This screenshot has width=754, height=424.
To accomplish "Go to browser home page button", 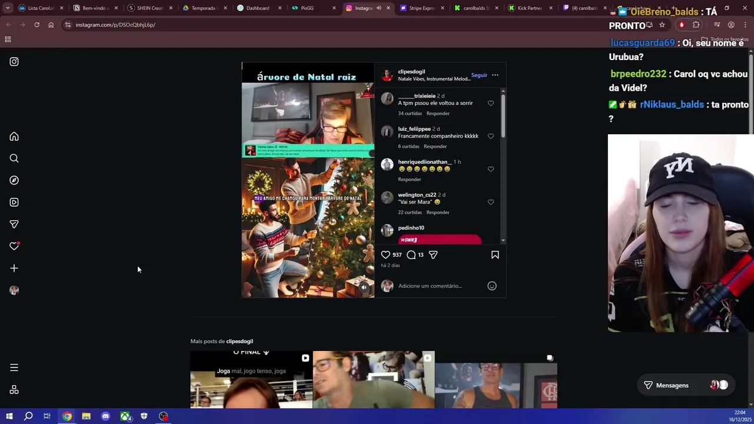I will coord(51,25).
